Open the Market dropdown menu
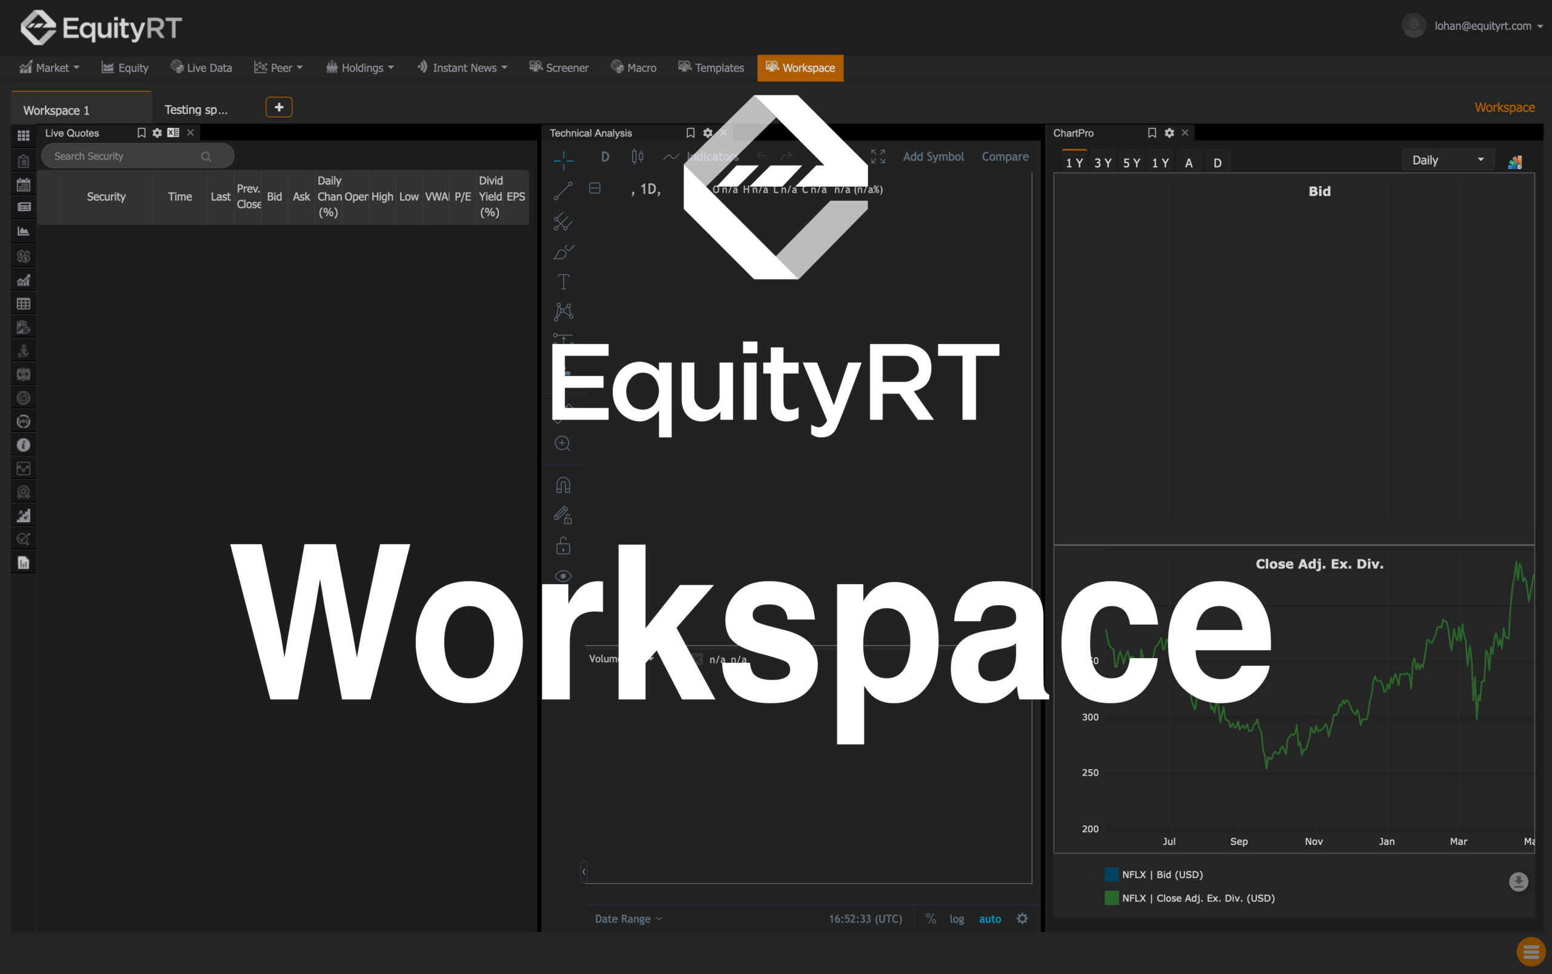Image resolution: width=1552 pixels, height=974 pixels. tap(49, 68)
